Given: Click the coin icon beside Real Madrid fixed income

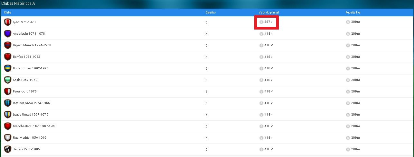Looking at the screenshot, I should click(x=348, y=138).
